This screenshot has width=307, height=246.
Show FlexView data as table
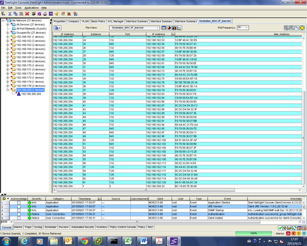pyautogui.click(x=164, y=28)
